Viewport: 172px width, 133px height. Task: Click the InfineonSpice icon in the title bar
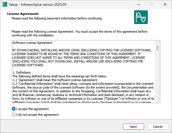point(5,4)
